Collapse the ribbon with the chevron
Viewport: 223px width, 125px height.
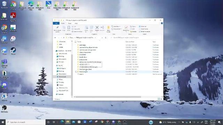tap(159, 23)
